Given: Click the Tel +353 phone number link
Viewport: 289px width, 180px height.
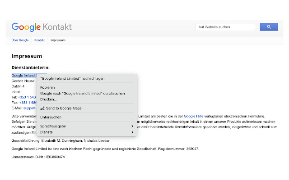Looking at the screenshot, I should [27, 97].
